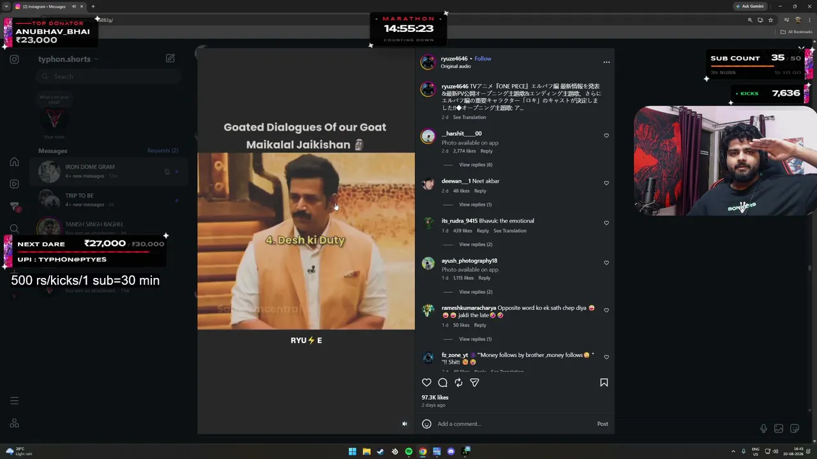817x459 pixels.
Task: Like the ayush_photography18 comment
Action: point(606,263)
